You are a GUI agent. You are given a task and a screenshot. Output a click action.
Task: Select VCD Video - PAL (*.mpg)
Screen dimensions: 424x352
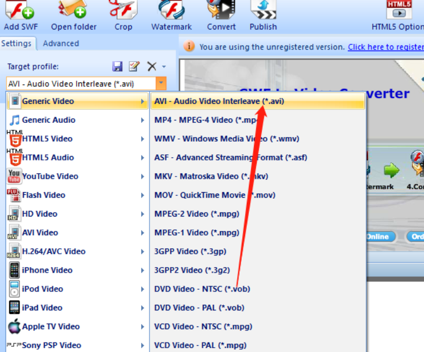(258, 345)
